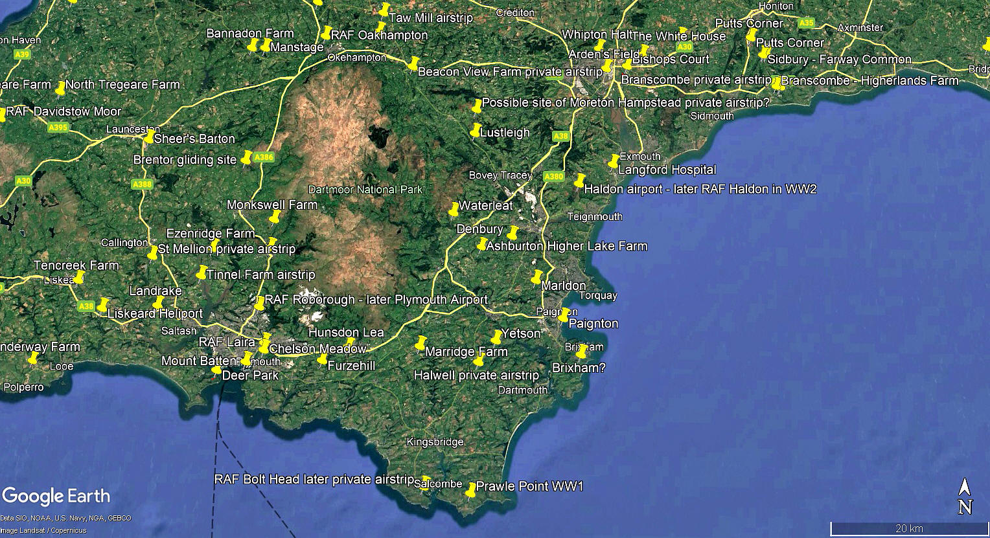Select the Haldon airport pushpin
The width and height of the screenshot is (990, 538).
click(580, 181)
